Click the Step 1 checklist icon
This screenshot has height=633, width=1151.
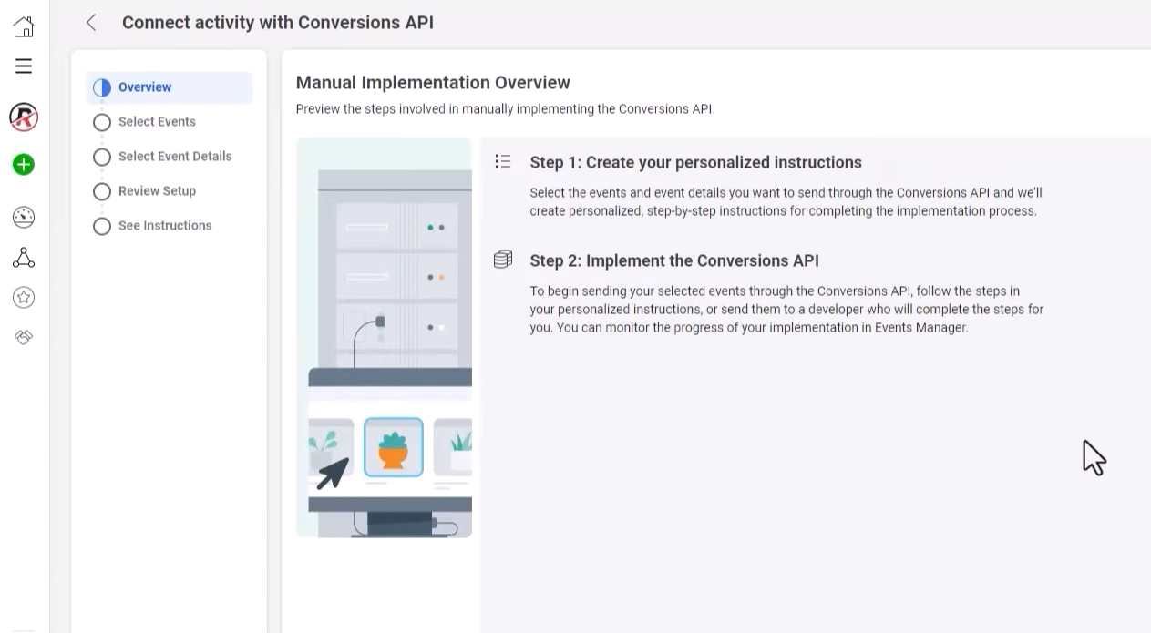point(503,162)
